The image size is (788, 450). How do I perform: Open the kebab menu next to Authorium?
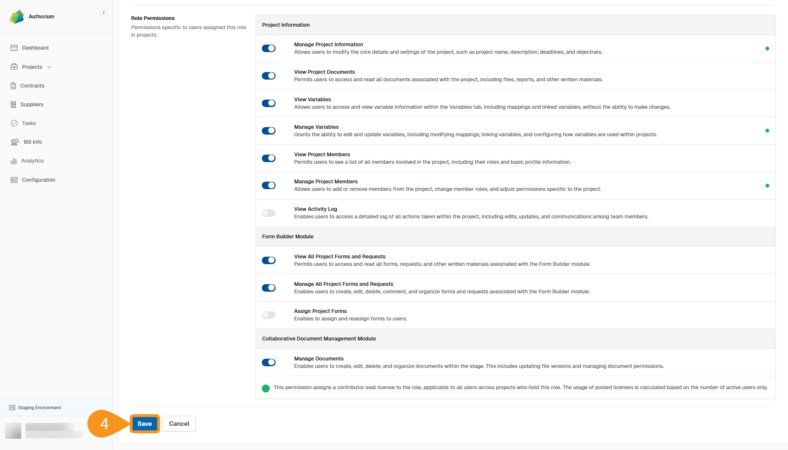(104, 12)
